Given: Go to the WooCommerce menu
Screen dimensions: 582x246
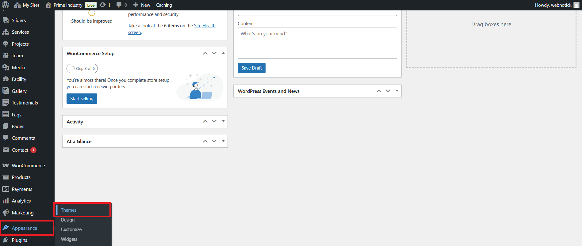Looking at the screenshot, I should point(28,165).
